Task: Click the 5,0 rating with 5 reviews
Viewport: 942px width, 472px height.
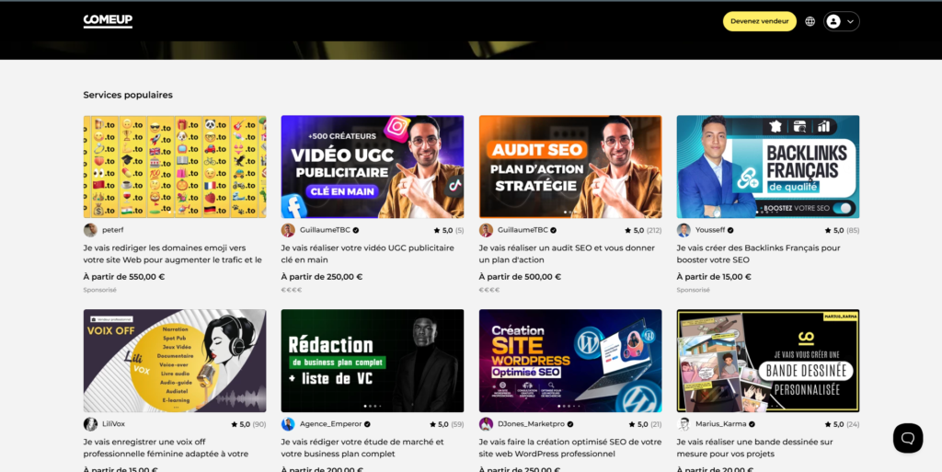Action: pos(448,230)
